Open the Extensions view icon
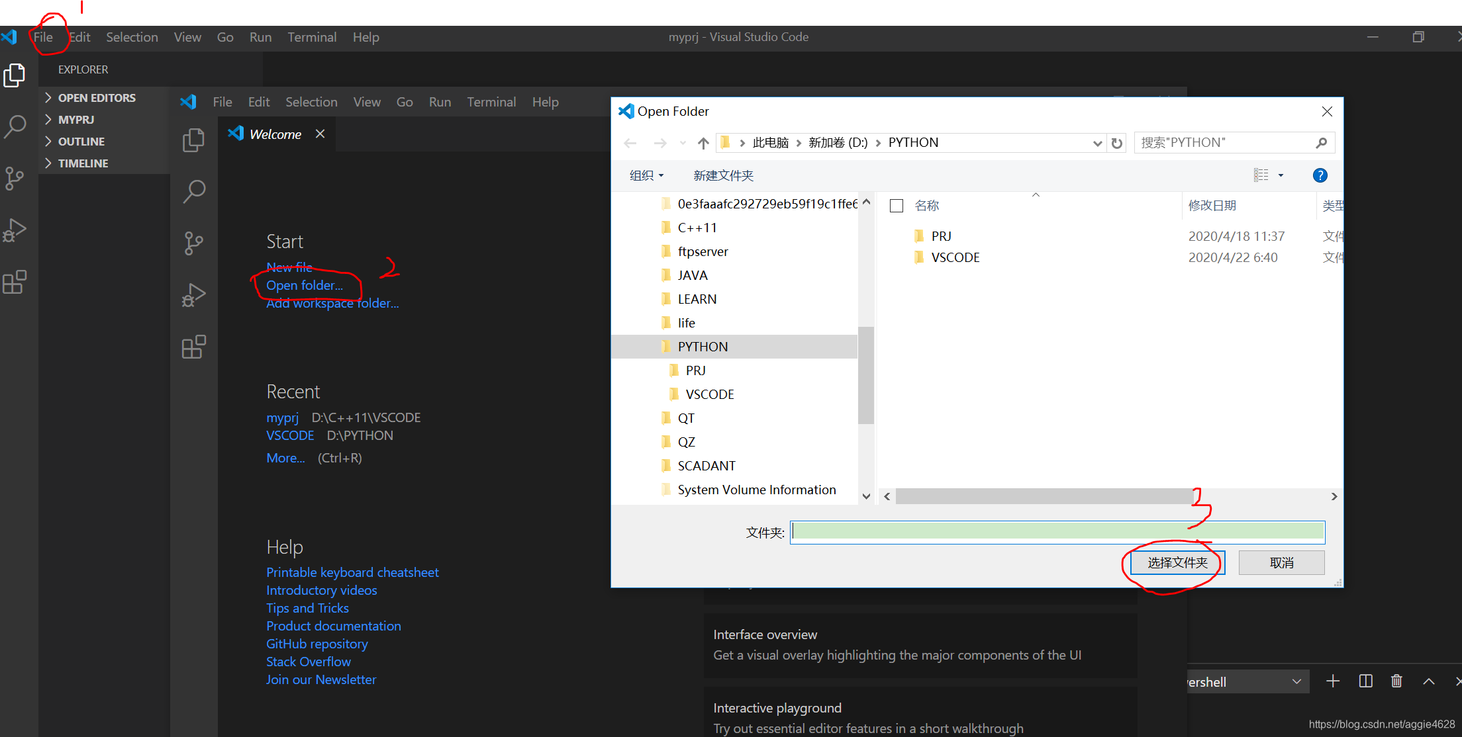The image size is (1462, 737). [x=15, y=282]
